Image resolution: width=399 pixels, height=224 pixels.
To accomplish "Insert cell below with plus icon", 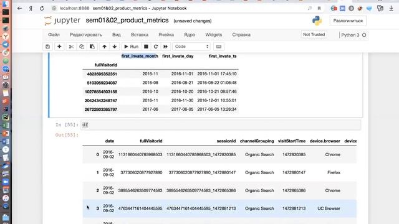I will tap(59, 47).
